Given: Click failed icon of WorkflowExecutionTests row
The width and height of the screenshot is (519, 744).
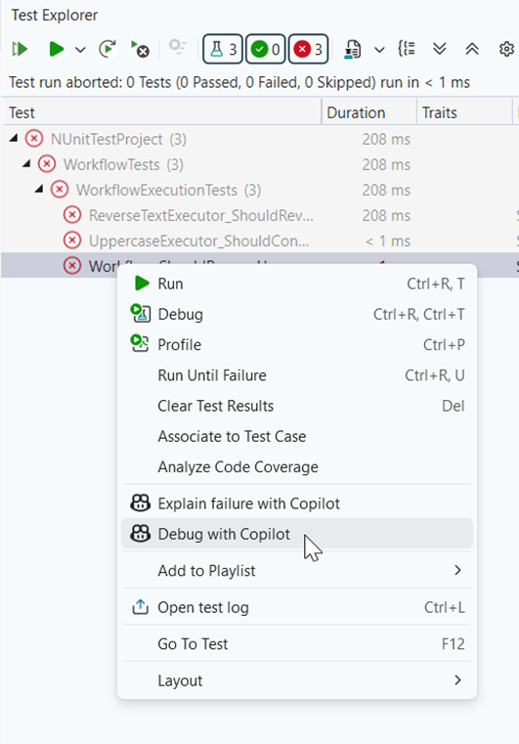Looking at the screenshot, I should (60, 191).
